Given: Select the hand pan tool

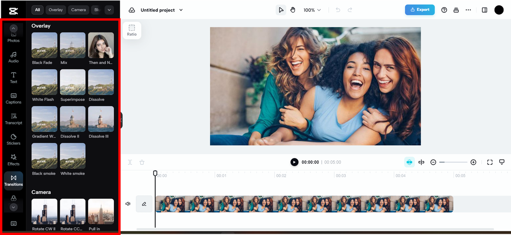Looking at the screenshot, I should point(293,10).
